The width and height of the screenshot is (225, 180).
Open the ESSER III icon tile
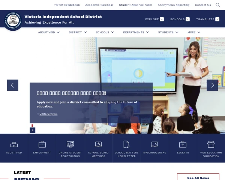(183, 144)
